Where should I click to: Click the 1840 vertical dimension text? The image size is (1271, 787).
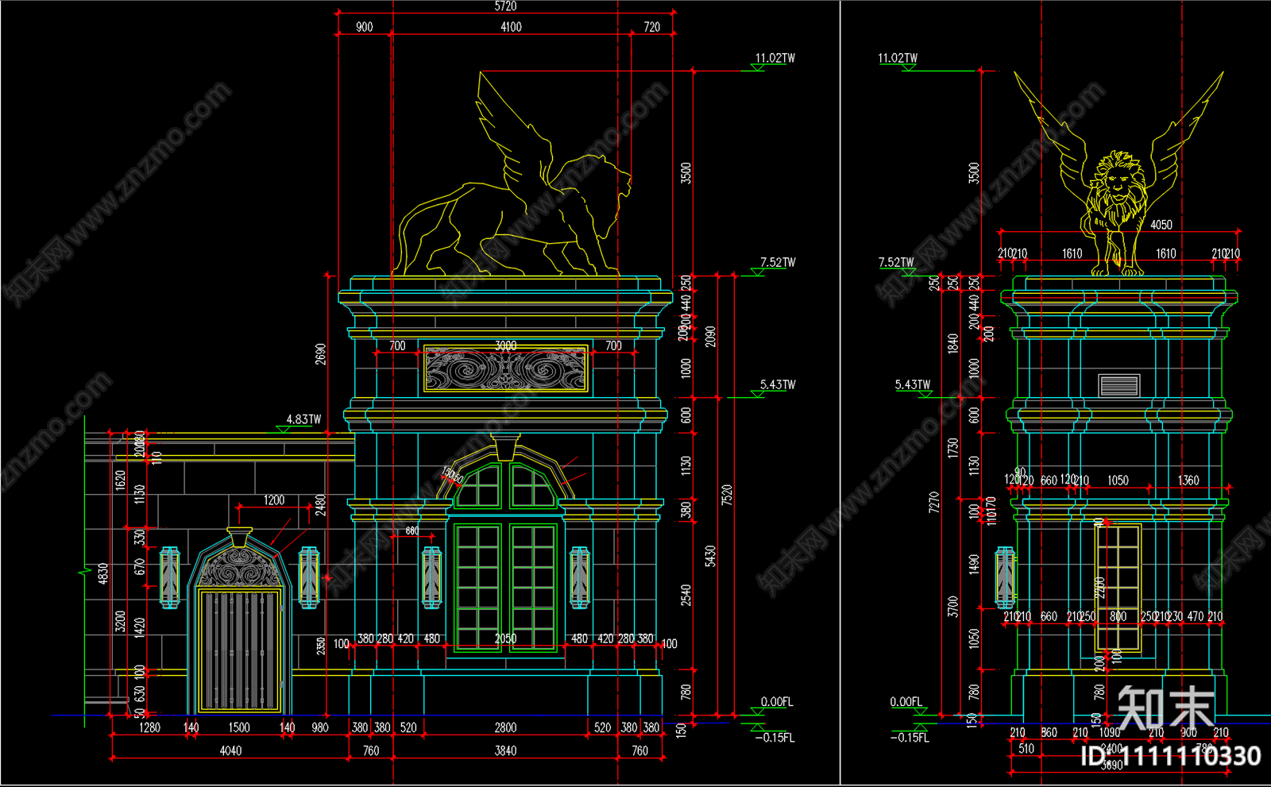tap(952, 344)
